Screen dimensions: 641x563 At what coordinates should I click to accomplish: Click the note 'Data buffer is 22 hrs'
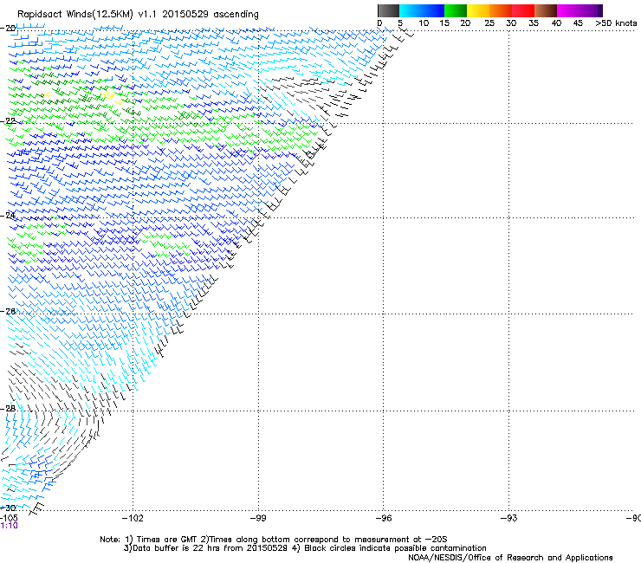176,548
